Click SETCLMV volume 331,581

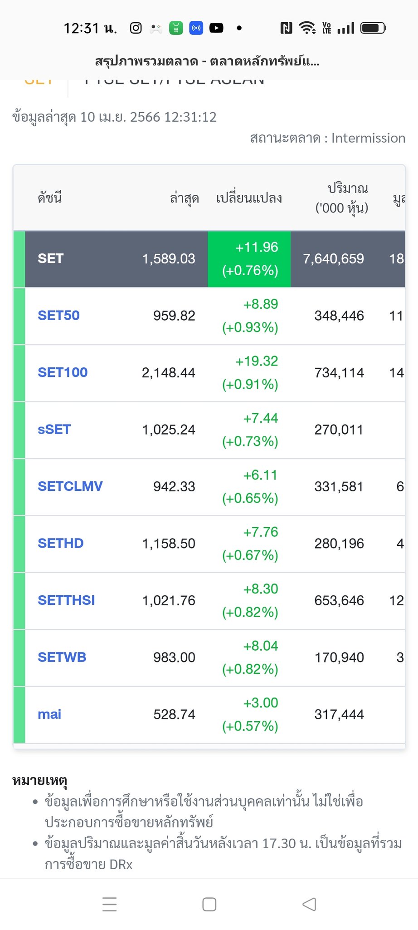(339, 486)
